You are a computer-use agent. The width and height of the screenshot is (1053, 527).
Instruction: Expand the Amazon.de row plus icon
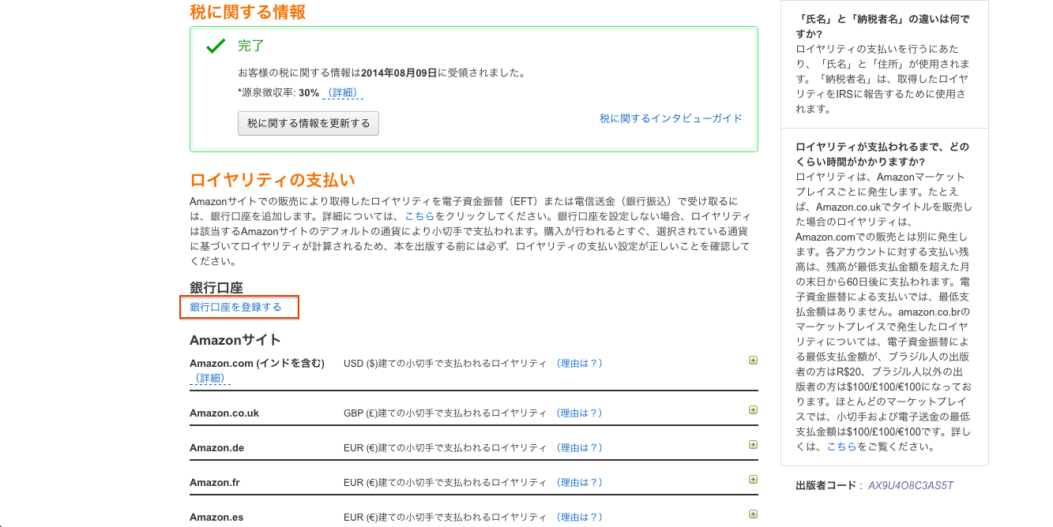pos(753,444)
